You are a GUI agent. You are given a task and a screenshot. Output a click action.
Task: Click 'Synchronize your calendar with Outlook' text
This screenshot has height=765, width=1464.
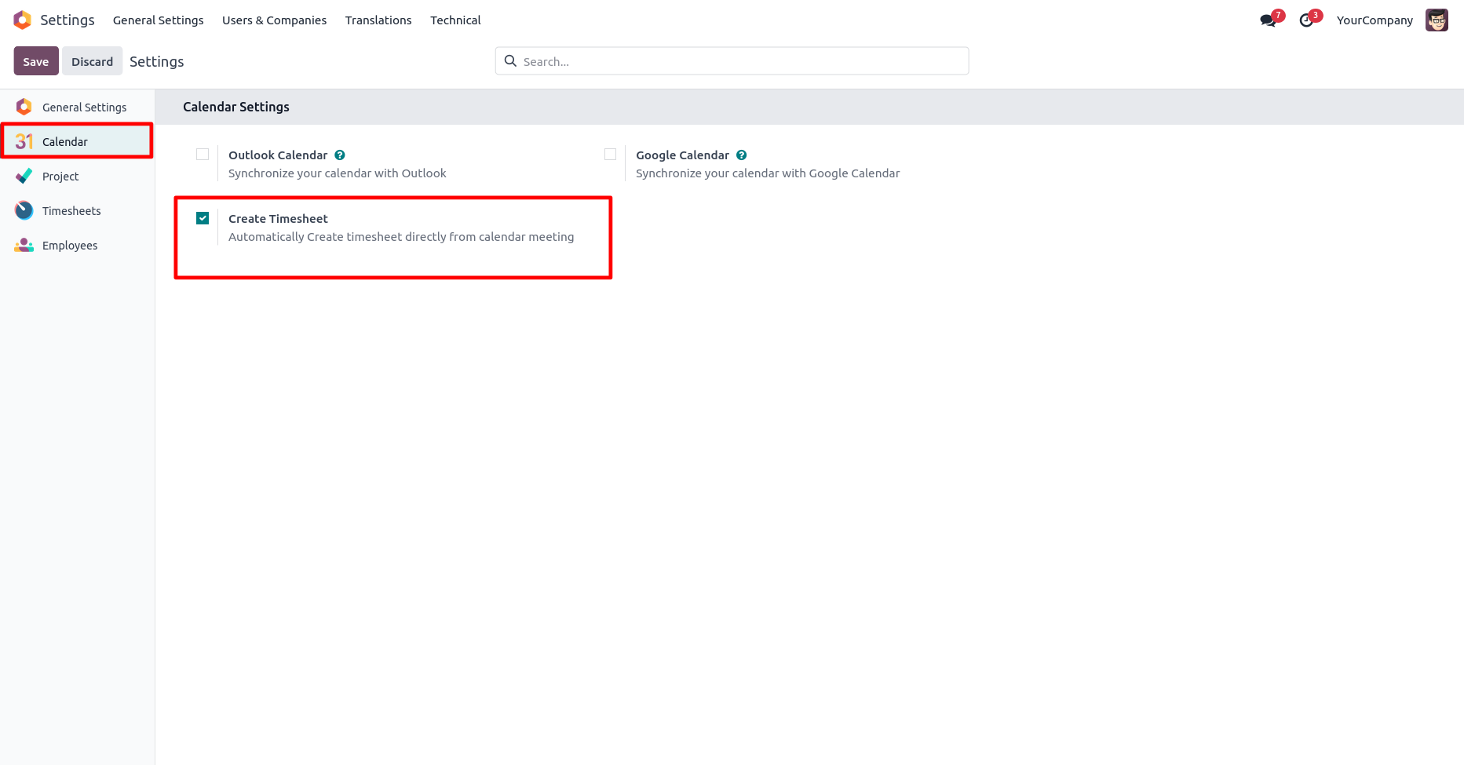337,173
